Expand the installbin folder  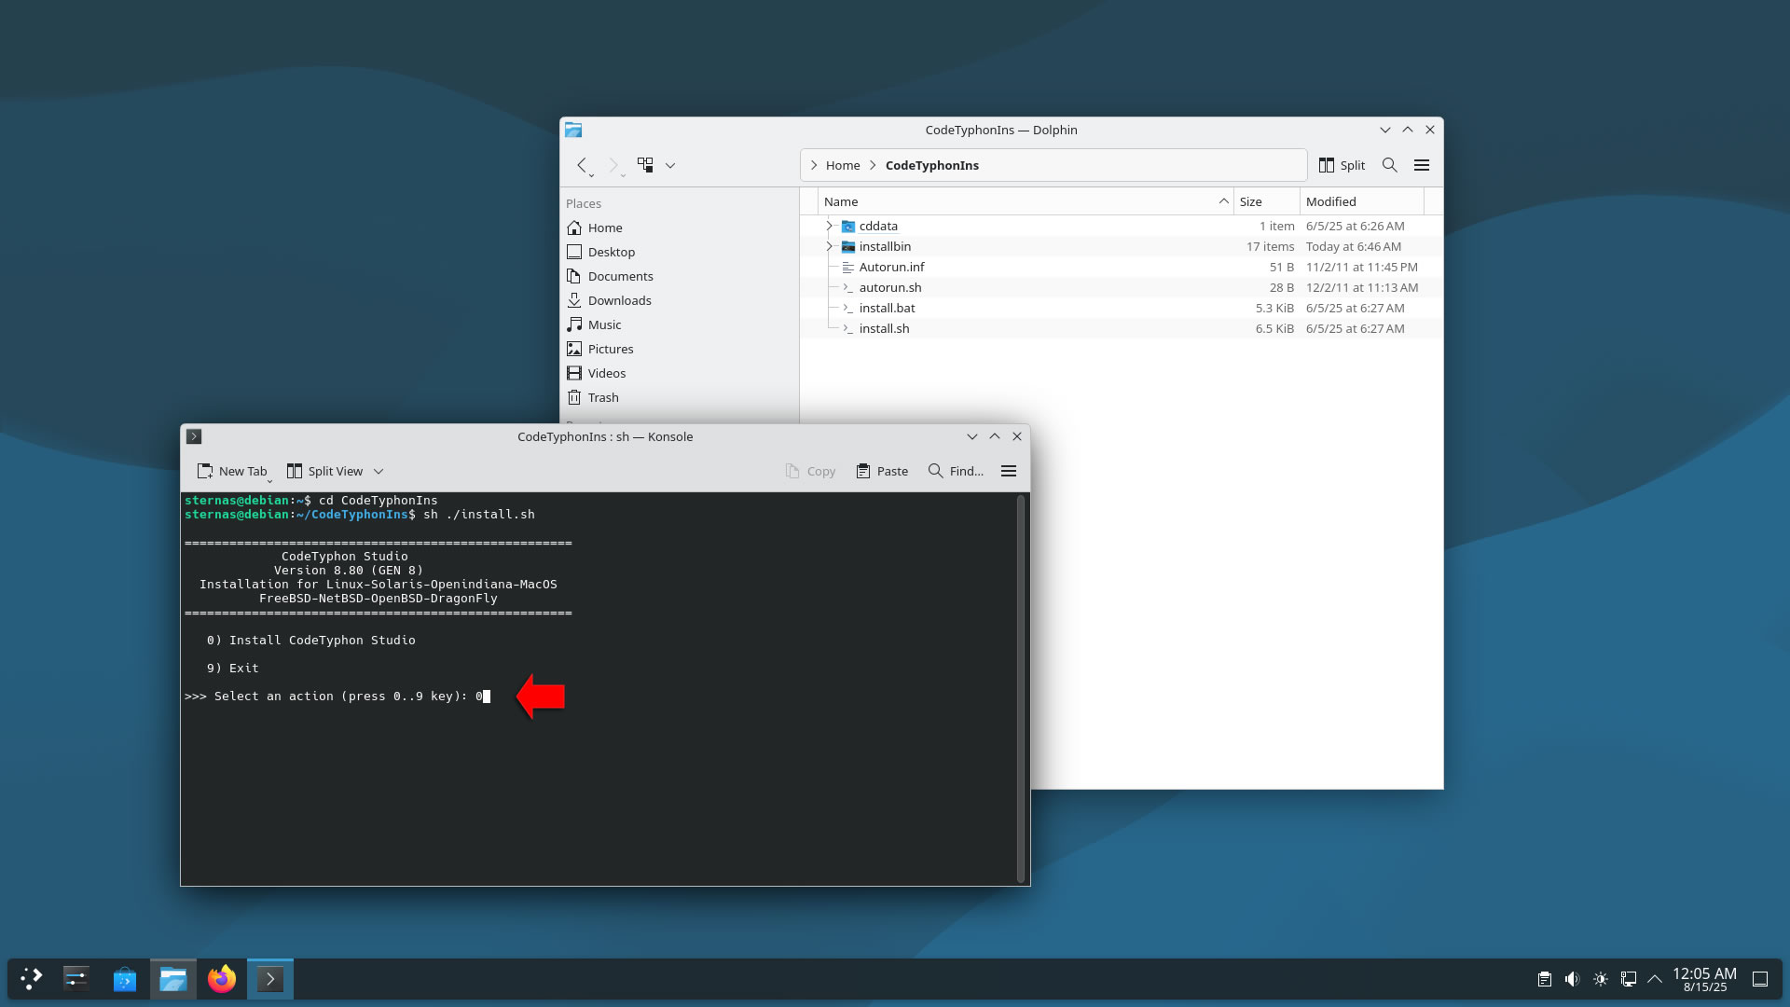[829, 246]
